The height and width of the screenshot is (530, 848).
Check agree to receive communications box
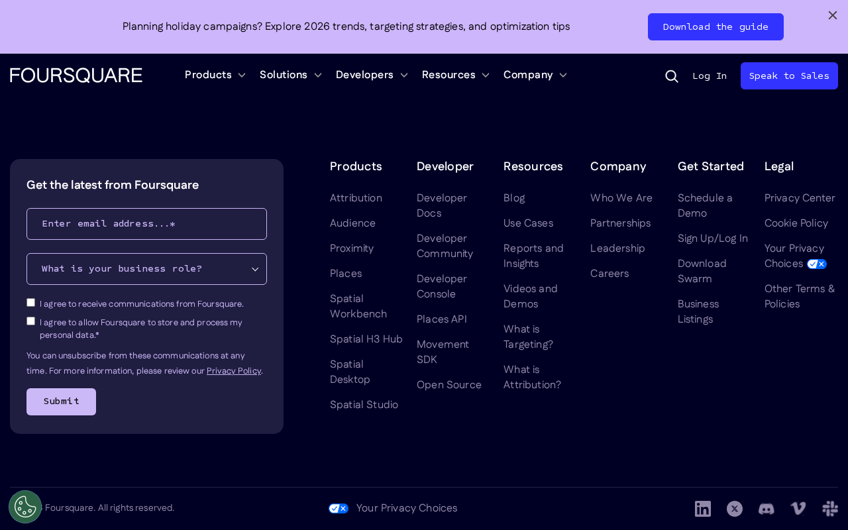pyautogui.click(x=30, y=302)
